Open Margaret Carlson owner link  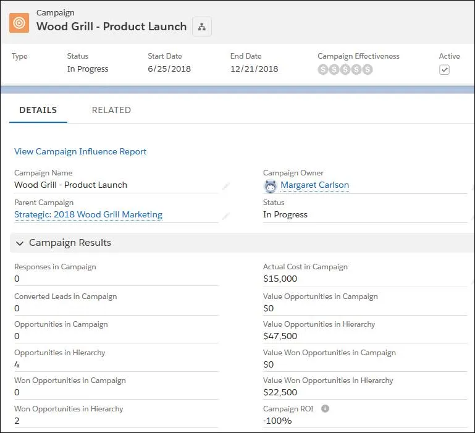pos(315,185)
